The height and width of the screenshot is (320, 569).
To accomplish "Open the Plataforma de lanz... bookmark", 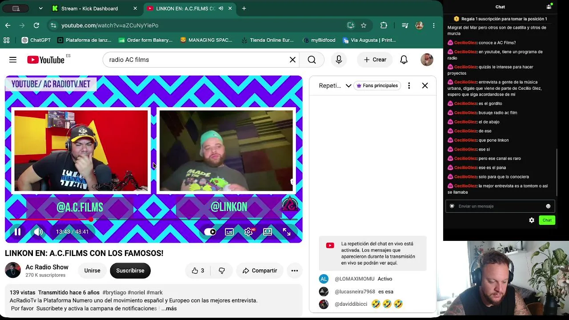I will pyautogui.click(x=84, y=40).
